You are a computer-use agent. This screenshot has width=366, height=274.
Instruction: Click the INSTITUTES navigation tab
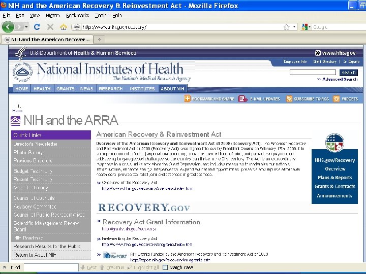coord(142,89)
